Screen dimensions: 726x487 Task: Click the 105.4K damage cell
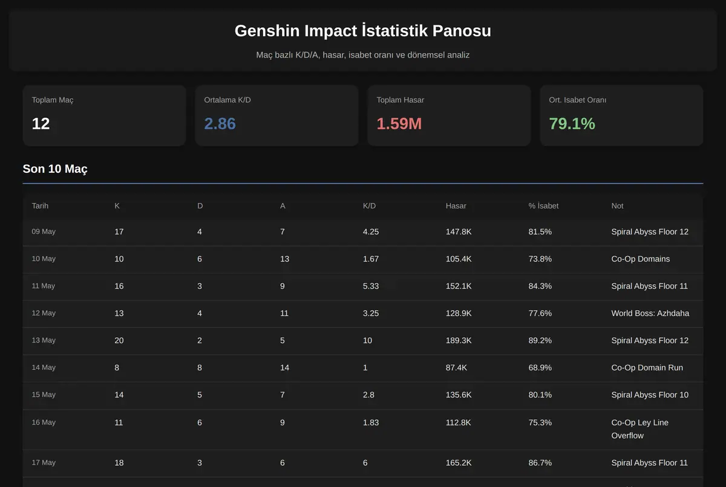[x=459, y=259]
